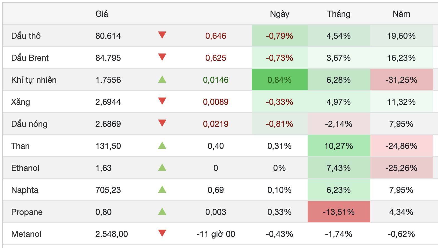Image resolution: width=438 pixels, height=248 pixels.
Task: Click the green up arrow in Than row
Action: click(x=162, y=145)
